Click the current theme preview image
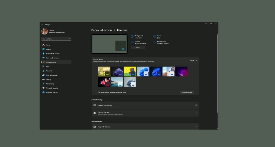 (110, 44)
